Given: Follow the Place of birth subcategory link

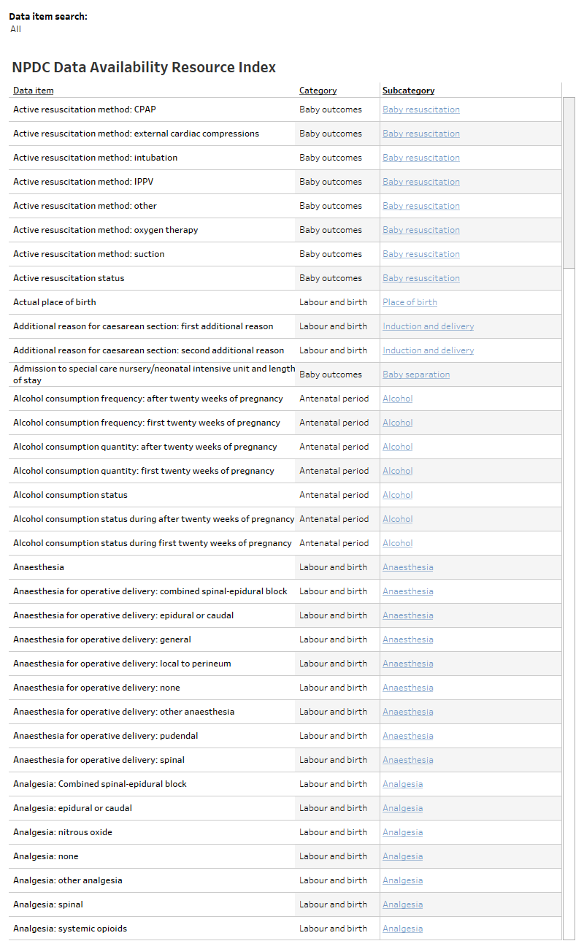Looking at the screenshot, I should tap(410, 301).
